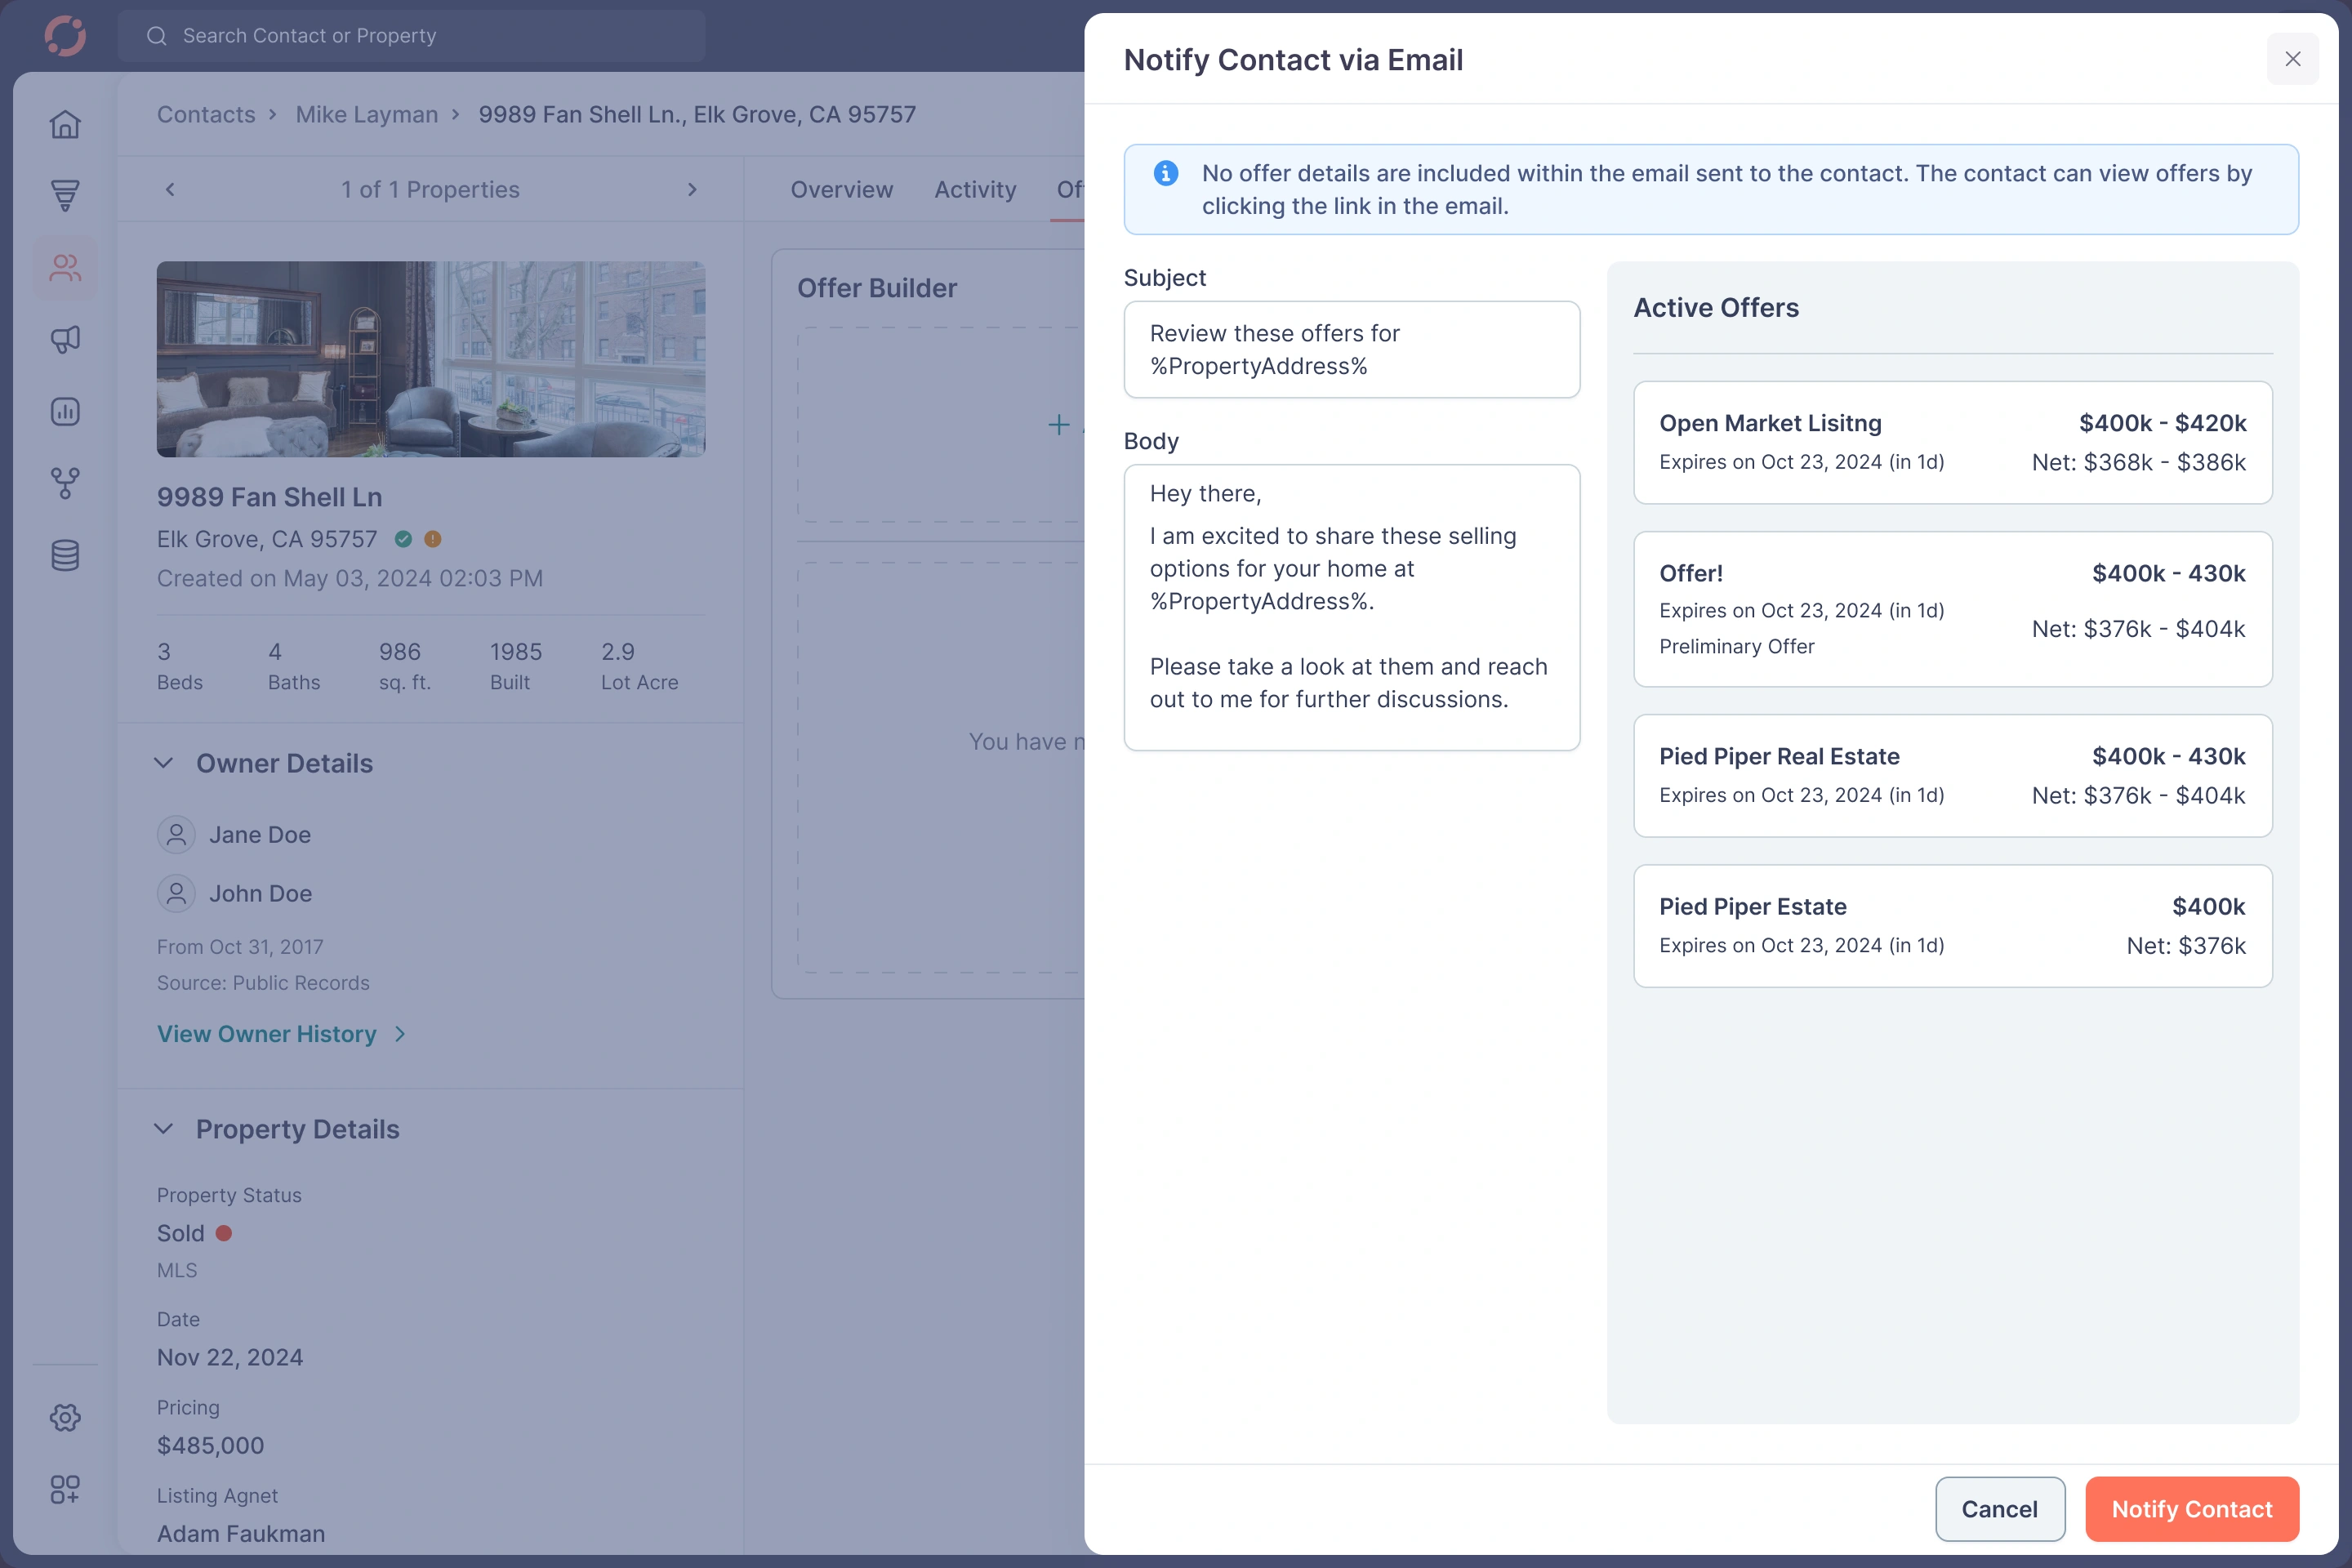This screenshot has height=1568, width=2352.
Task: Switch to the Overview tab
Action: pyautogui.click(x=841, y=189)
